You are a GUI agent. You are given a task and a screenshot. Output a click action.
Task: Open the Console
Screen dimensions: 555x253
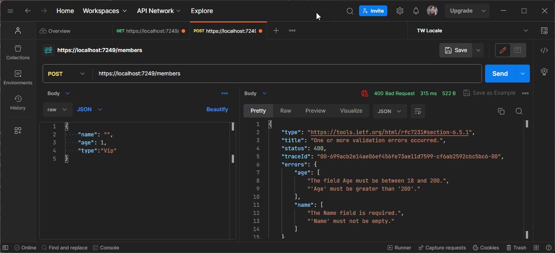pos(106,248)
